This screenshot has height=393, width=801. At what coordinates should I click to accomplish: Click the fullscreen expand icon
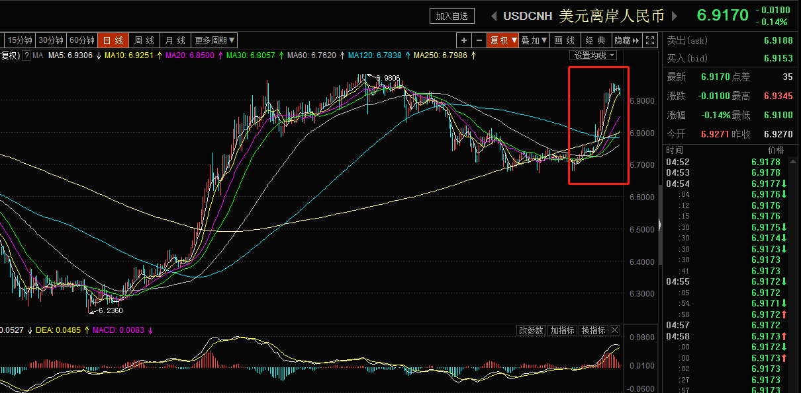click(650, 40)
